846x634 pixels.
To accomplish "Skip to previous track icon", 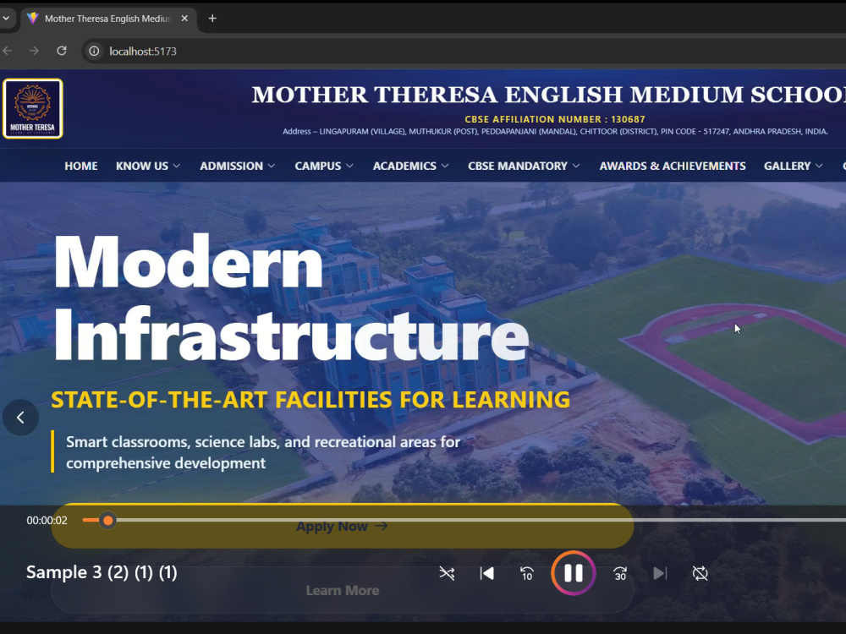I will coord(486,573).
